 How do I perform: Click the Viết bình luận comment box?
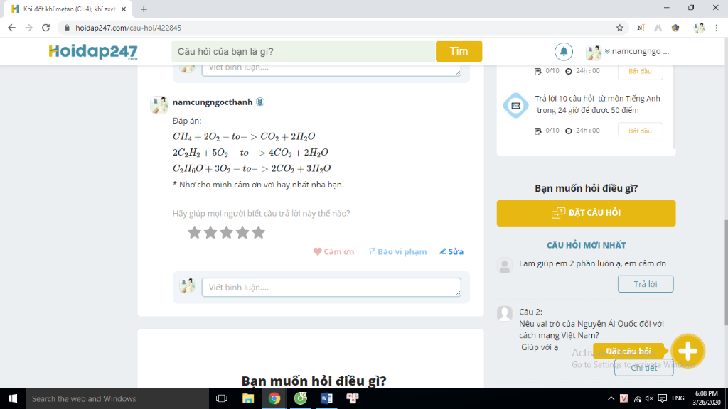[x=331, y=288]
